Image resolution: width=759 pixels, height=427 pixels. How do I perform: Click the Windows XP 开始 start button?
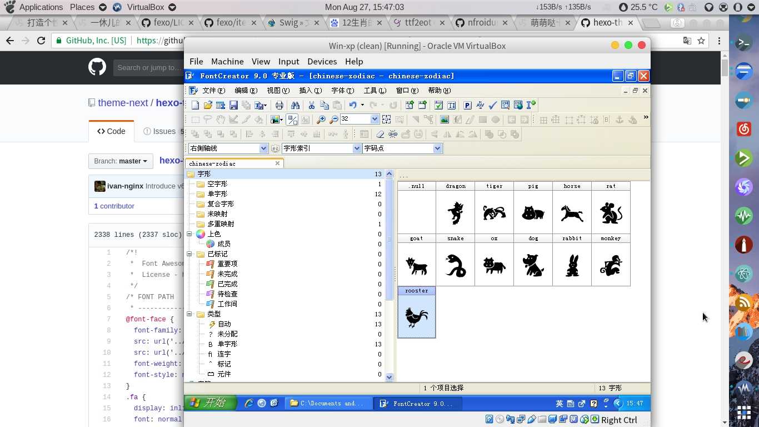click(211, 403)
